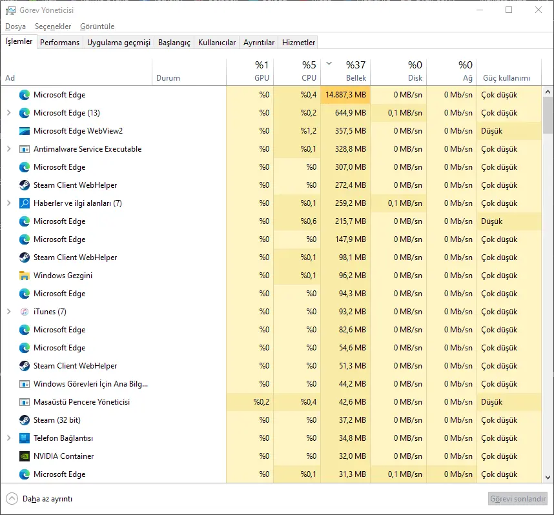Click the Windows Gezgini folder icon
The image size is (554, 515).
[25, 276]
